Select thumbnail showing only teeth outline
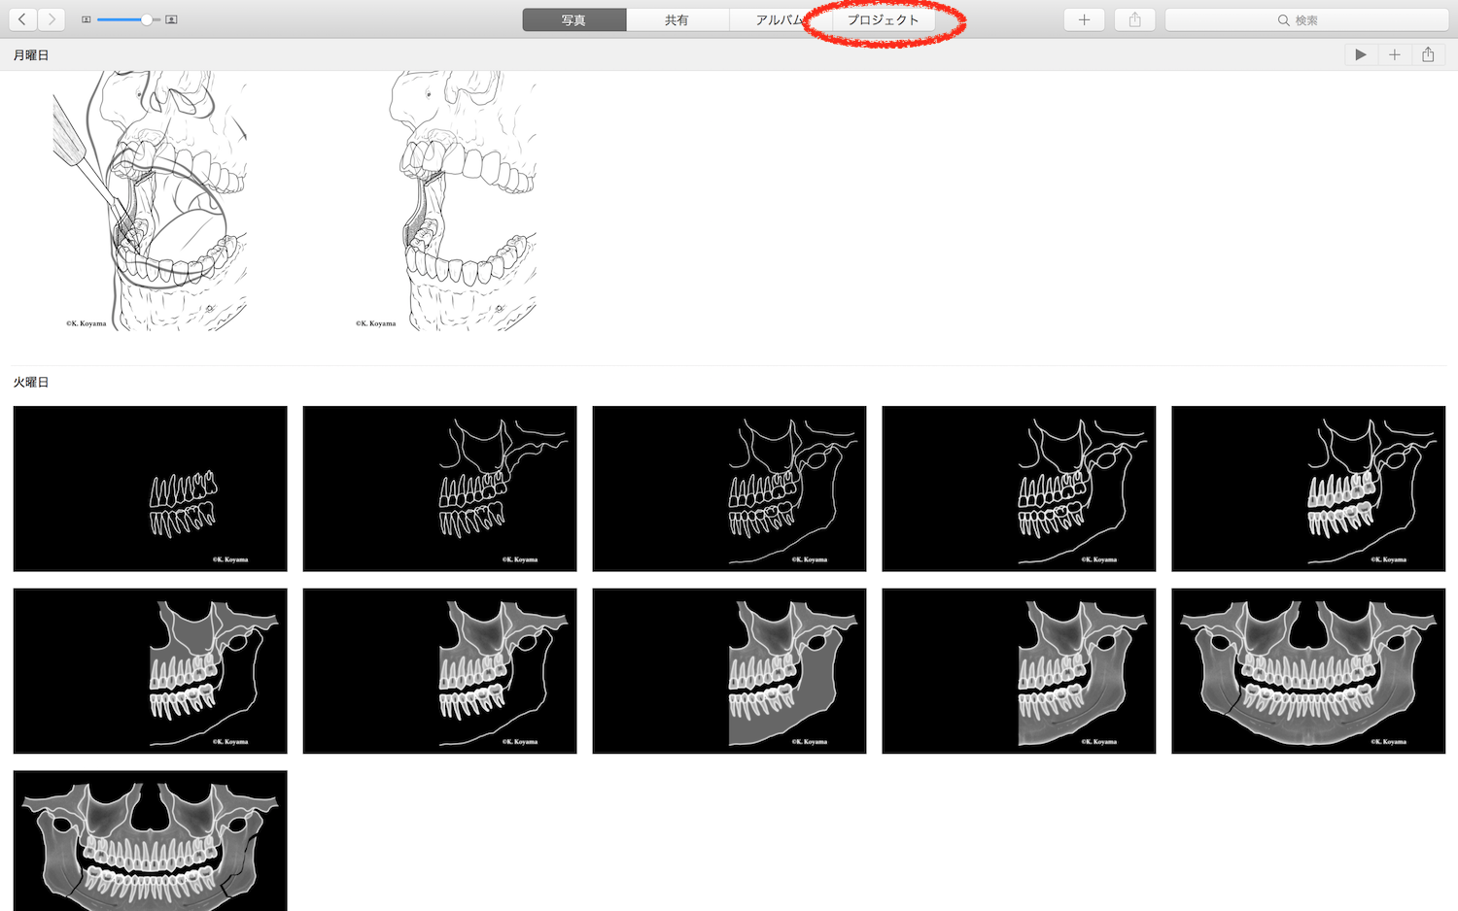This screenshot has width=1458, height=911. 150,489
